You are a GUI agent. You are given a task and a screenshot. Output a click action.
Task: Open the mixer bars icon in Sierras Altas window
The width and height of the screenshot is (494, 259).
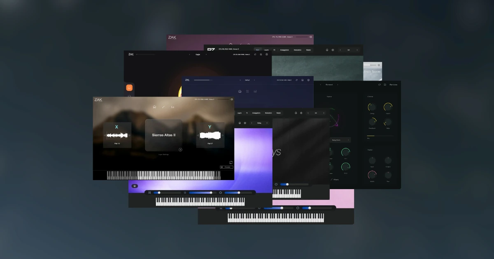pos(172,107)
